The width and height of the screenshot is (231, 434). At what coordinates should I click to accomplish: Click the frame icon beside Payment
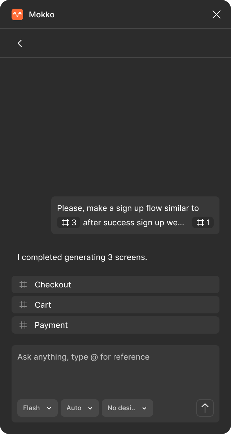[x=23, y=325]
